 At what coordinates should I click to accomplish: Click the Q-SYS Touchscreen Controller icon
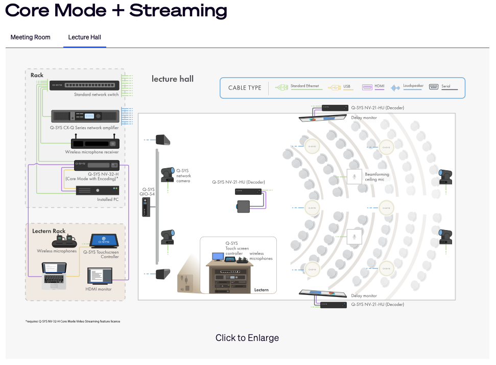point(104,241)
